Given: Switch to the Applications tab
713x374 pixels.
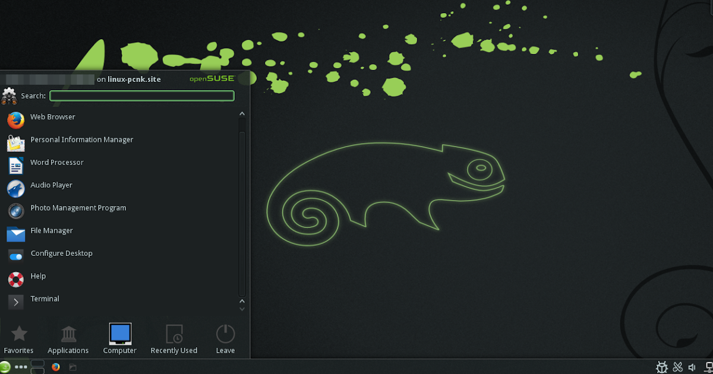Looking at the screenshot, I should 68,340.
